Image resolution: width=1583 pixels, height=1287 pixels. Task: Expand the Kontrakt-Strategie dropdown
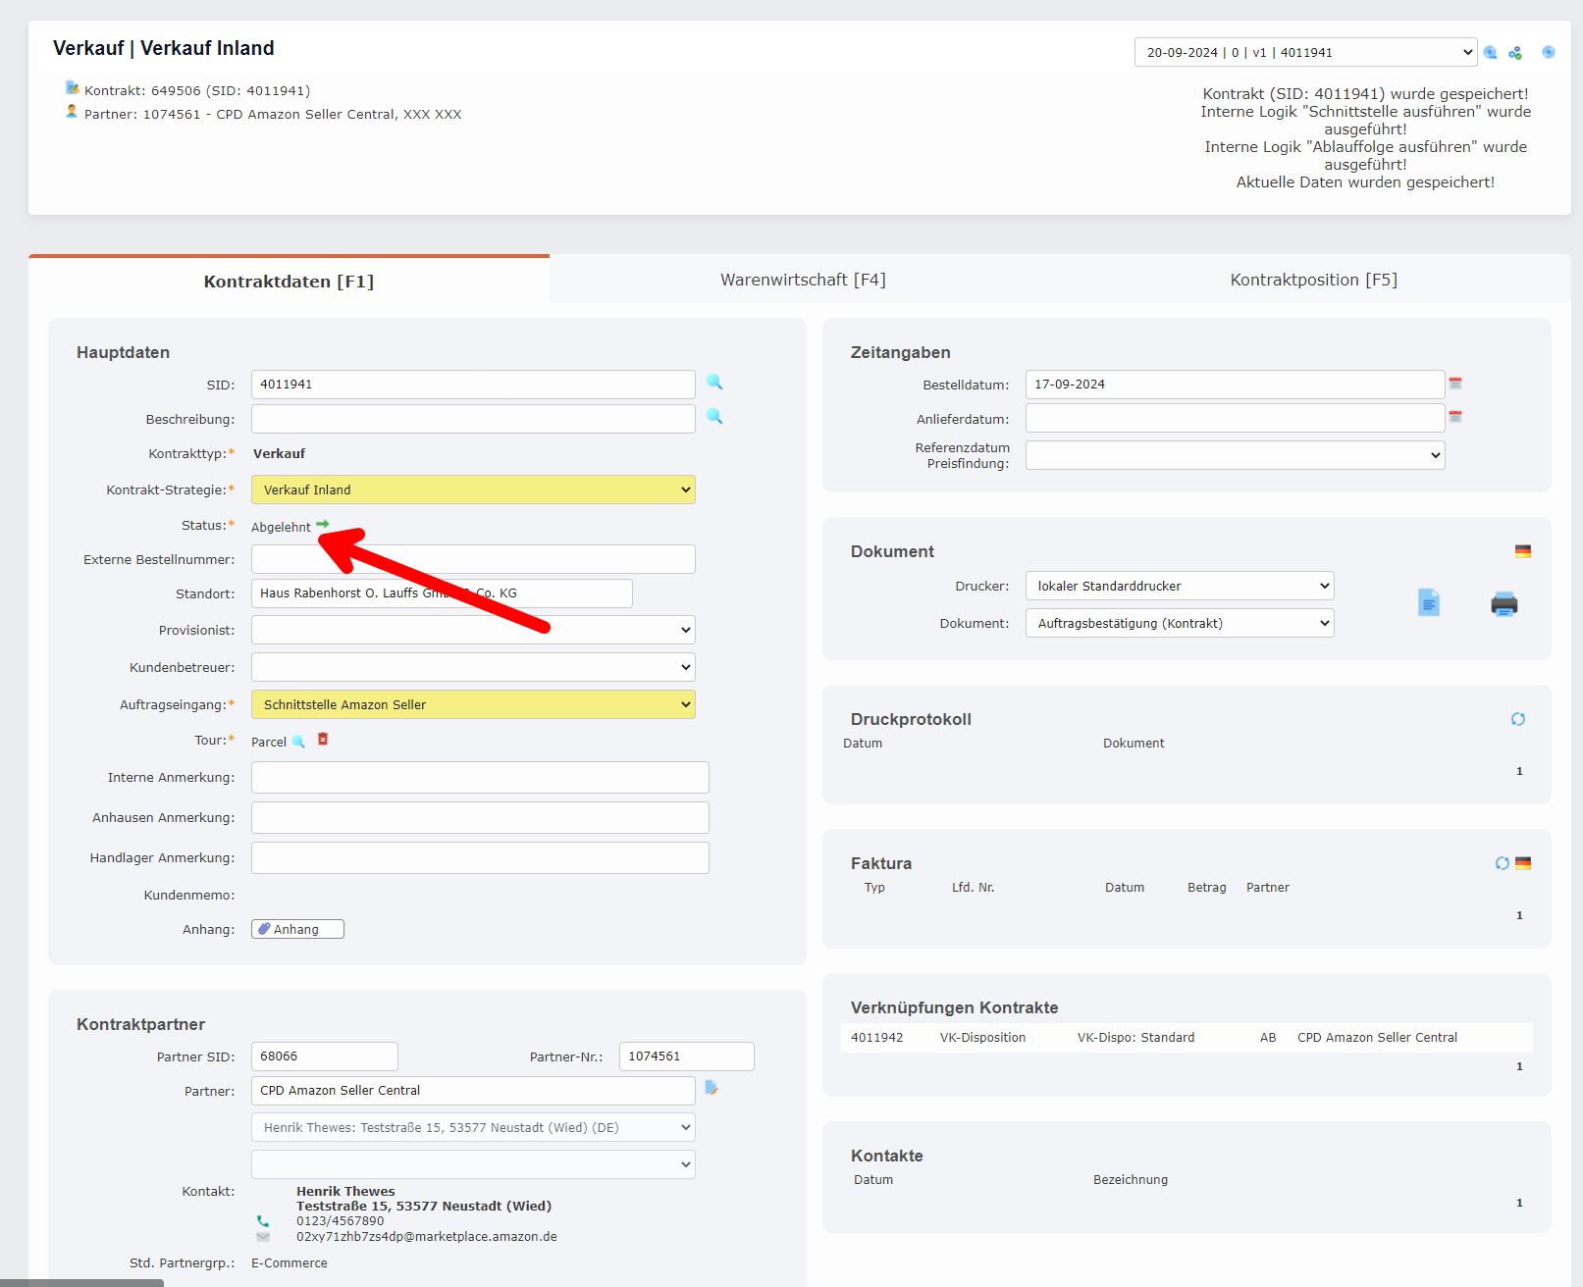click(473, 489)
